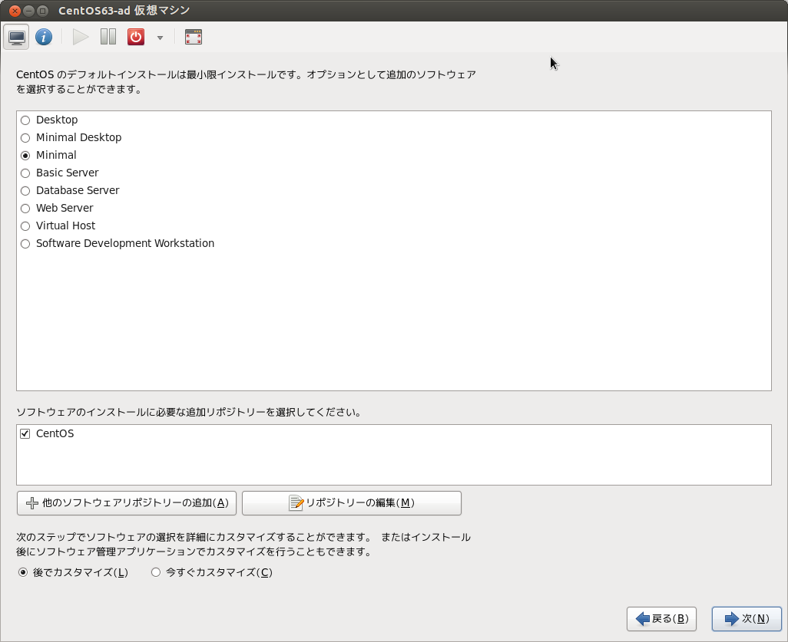788x642 pixels.
Task: Enable 今すぐカスタマイズ customization option
Action: pyautogui.click(x=155, y=572)
